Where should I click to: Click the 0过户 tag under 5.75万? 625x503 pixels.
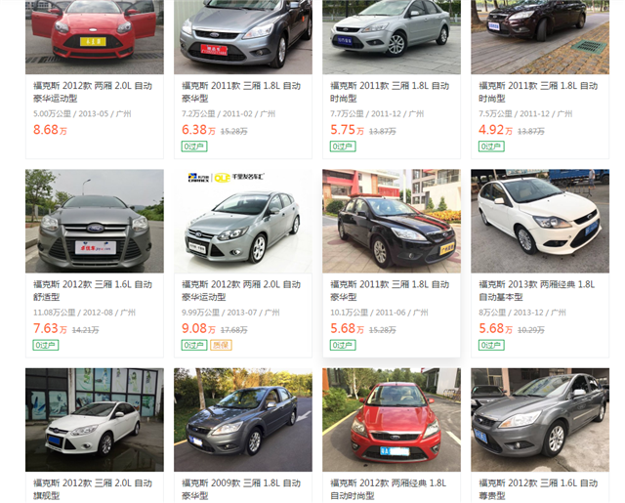343,147
